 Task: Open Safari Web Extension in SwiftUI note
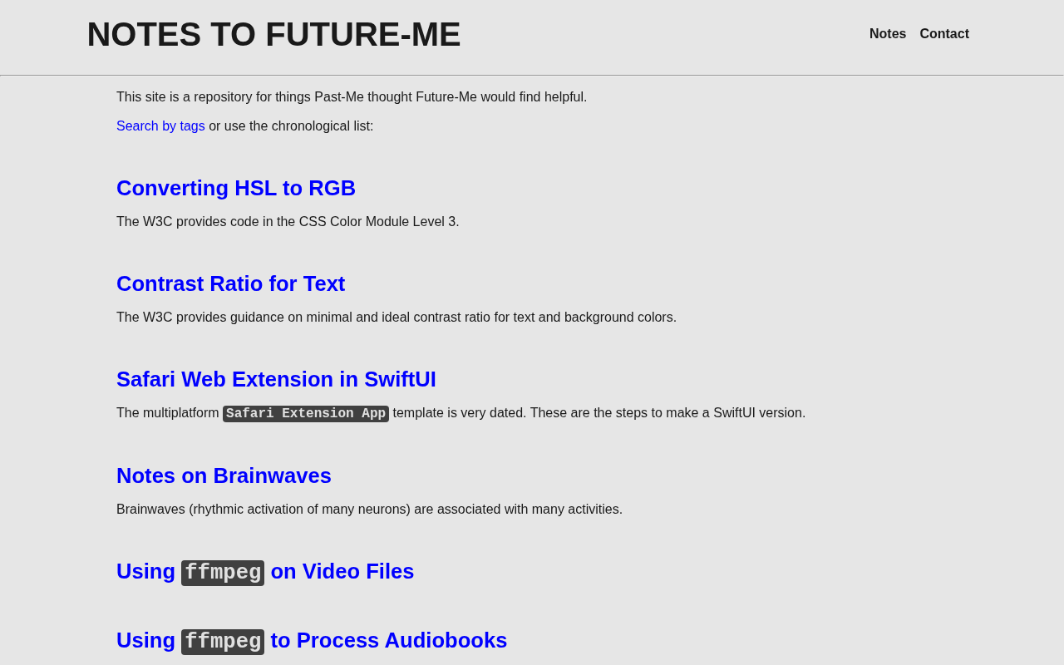[276, 379]
